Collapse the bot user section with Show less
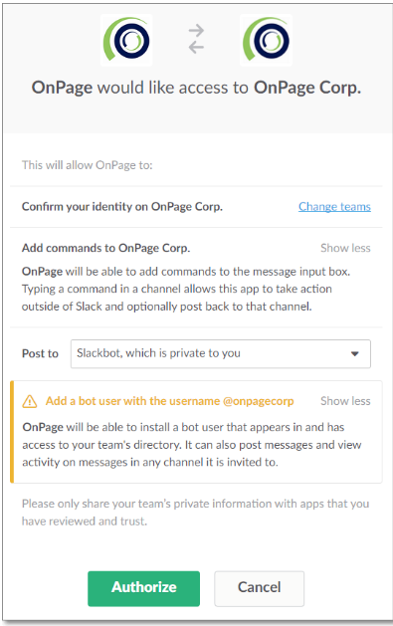The image size is (393, 626). pos(345,401)
